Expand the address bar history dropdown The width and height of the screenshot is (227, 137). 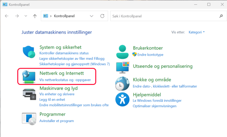pyautogui.click(x=91, y=16)
